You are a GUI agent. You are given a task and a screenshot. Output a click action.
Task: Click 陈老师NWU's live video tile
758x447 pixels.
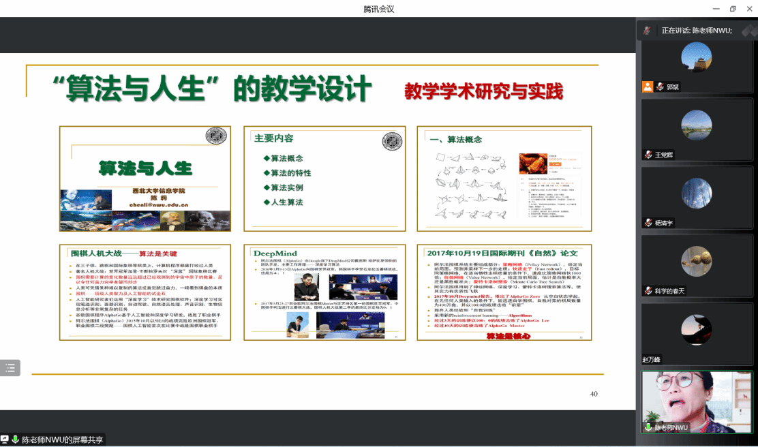click(x=696, y=401)
